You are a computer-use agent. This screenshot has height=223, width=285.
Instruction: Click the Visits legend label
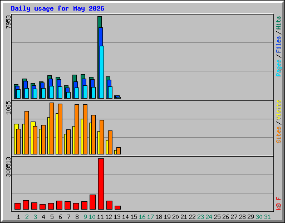[278, 110]
